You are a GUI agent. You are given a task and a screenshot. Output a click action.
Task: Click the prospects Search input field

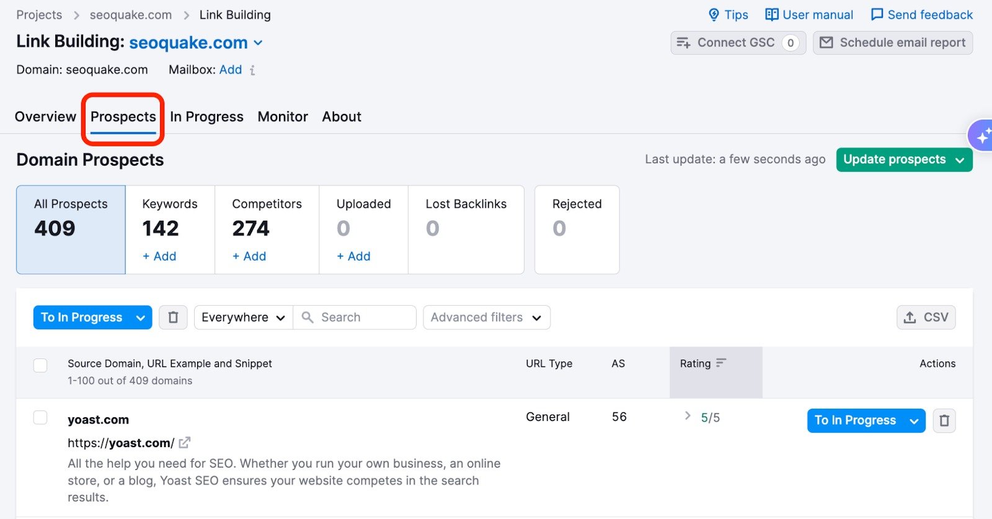(363, 317)
